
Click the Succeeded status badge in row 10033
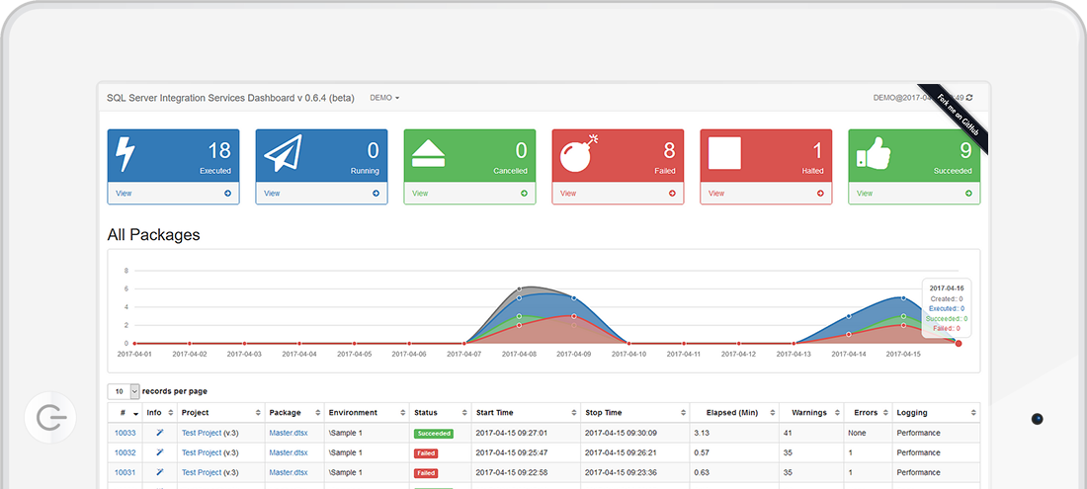[433, 434]
